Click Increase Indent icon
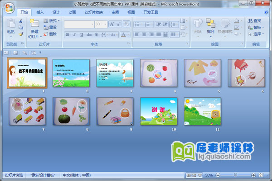The height and width of the screenshot is (181, 272). pyautogui.click(x=165, y=24)
